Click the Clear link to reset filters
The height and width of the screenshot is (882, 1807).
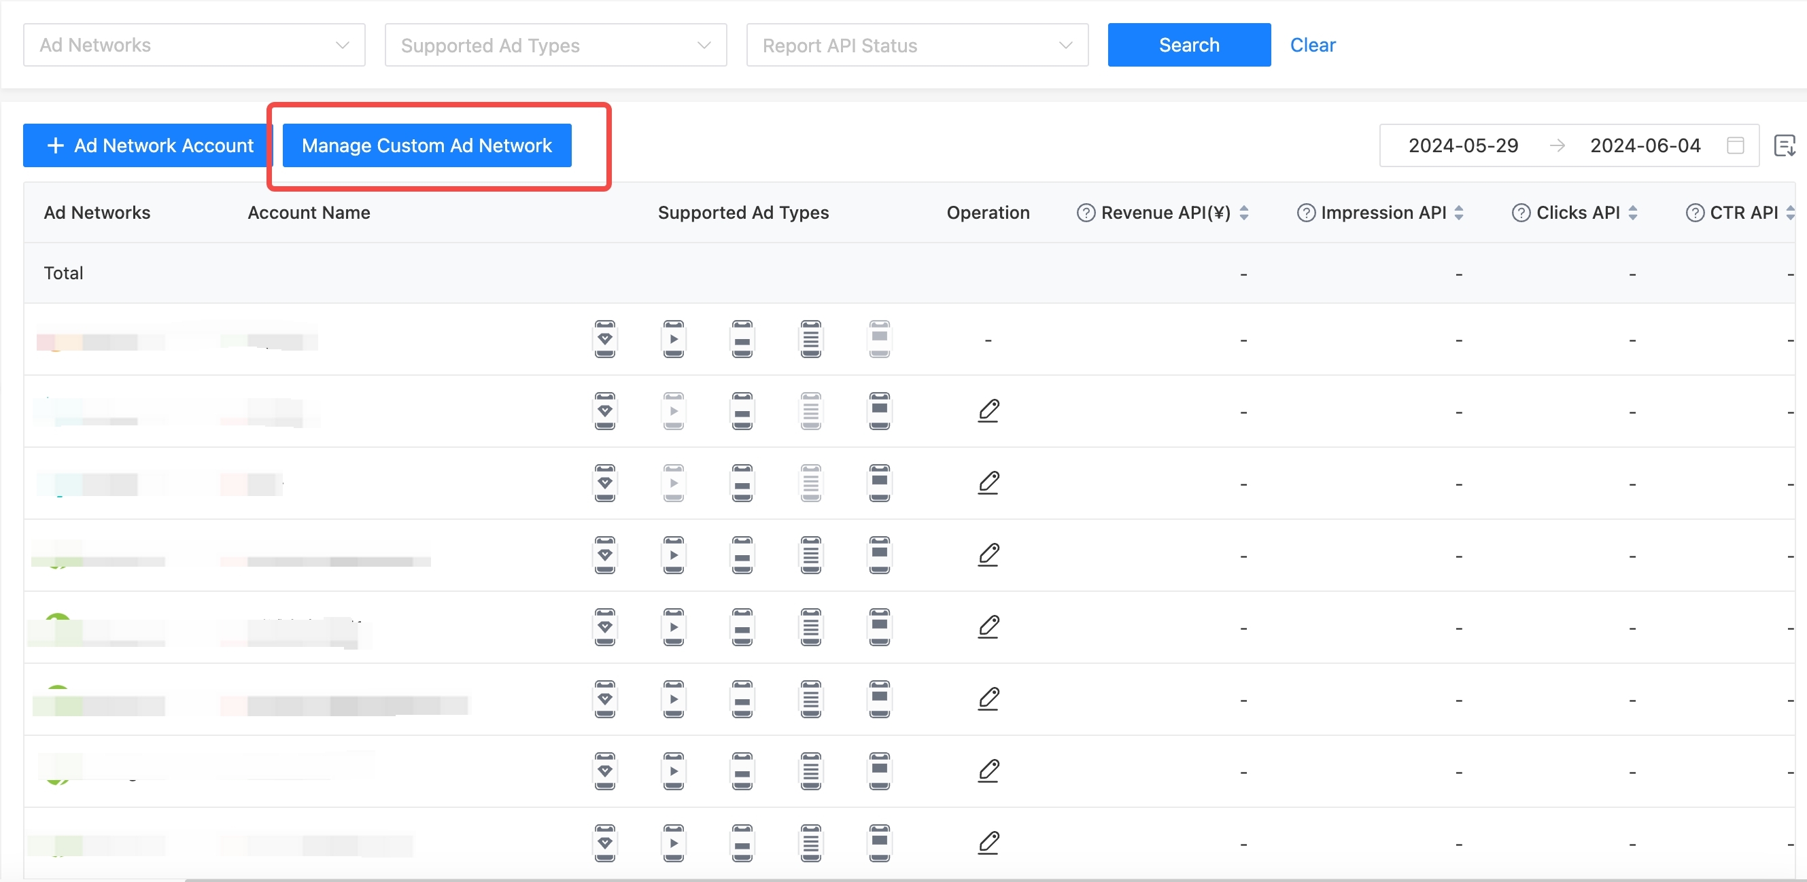pyautogui.click(x=1313, y=44)
